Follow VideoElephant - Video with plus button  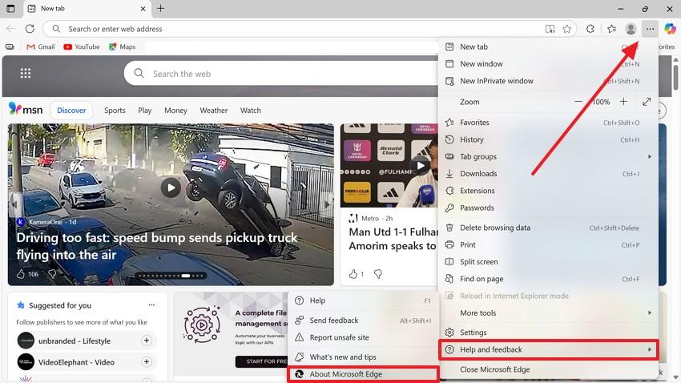pos(147,361)
